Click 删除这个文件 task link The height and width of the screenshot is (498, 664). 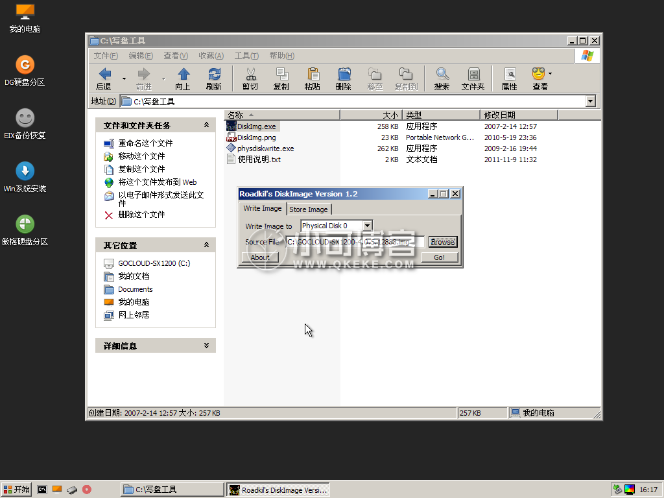(x=141, y=215)
